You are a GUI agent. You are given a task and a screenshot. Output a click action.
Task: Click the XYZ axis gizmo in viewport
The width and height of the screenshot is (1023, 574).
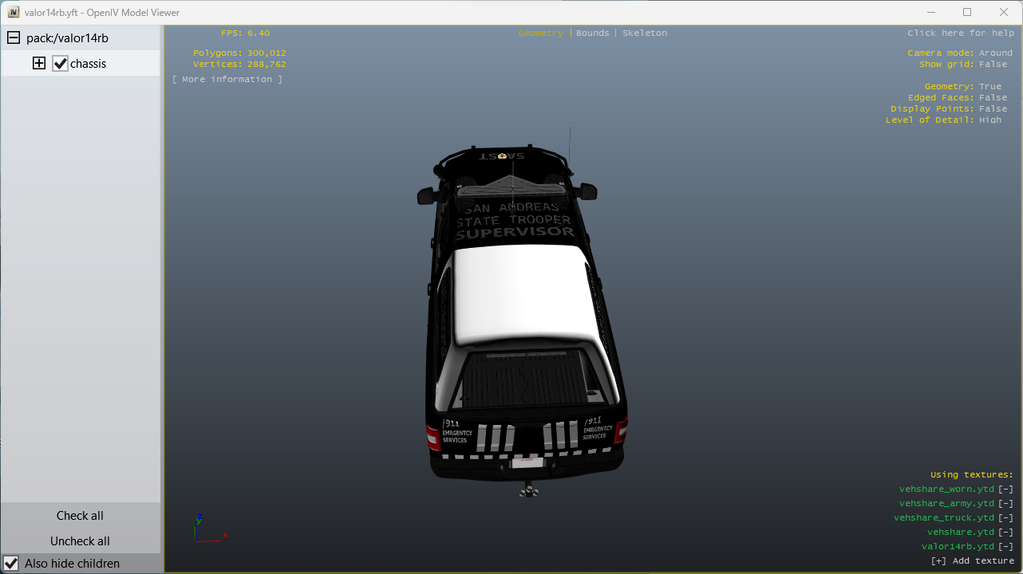click(206, 529)
